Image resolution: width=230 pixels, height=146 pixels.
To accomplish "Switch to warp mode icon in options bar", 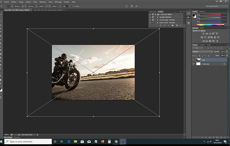I will click(x=127, y=6).
